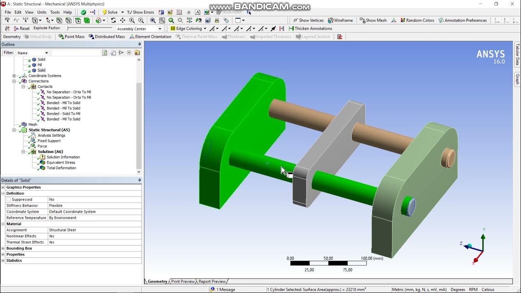The image size is (521, 293).
Task: Collapse the Connections tree node
Action: click(14, 81)
